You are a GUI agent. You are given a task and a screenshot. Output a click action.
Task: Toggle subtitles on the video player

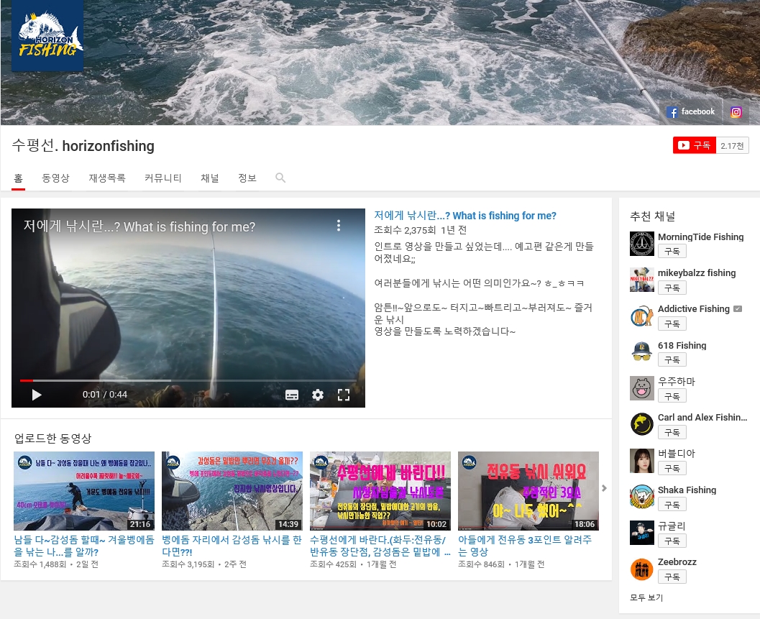click(x=292, y=395)
